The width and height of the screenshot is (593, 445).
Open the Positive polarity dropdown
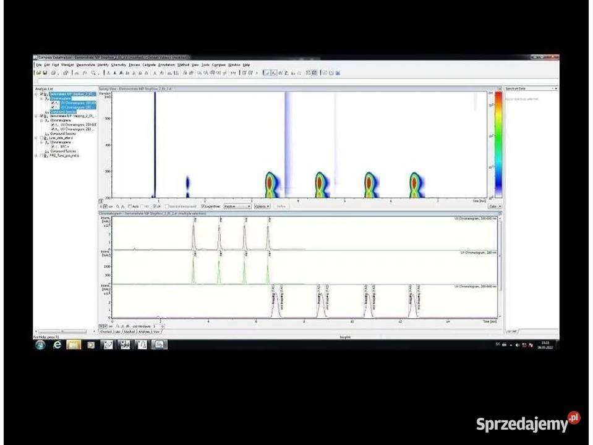tap(237, 206)
